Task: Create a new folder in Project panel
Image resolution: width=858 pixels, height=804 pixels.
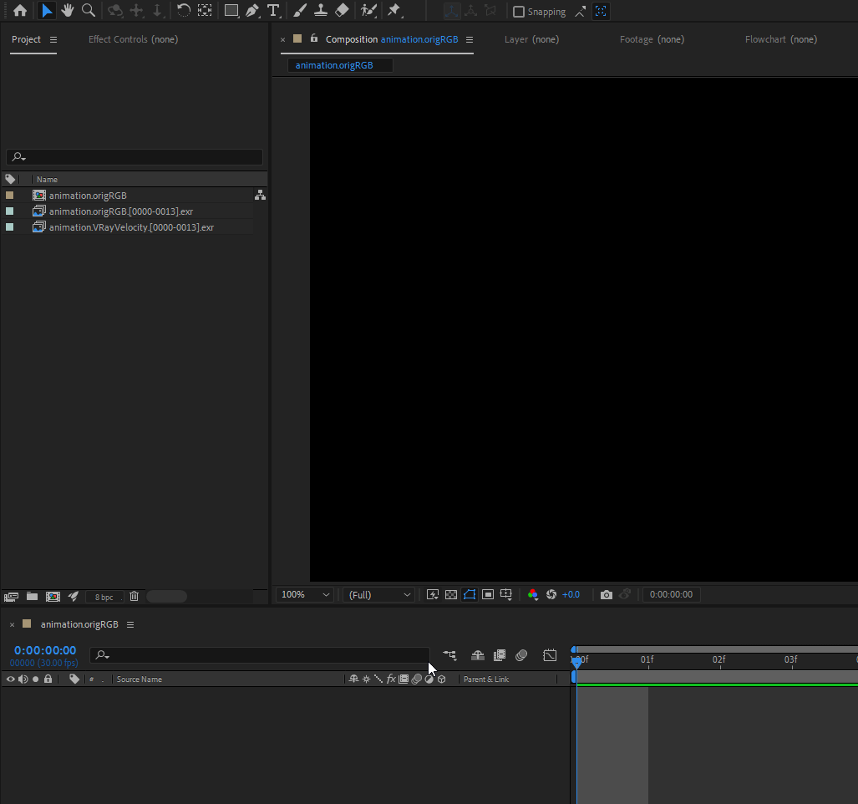Action: pos(32,597)
